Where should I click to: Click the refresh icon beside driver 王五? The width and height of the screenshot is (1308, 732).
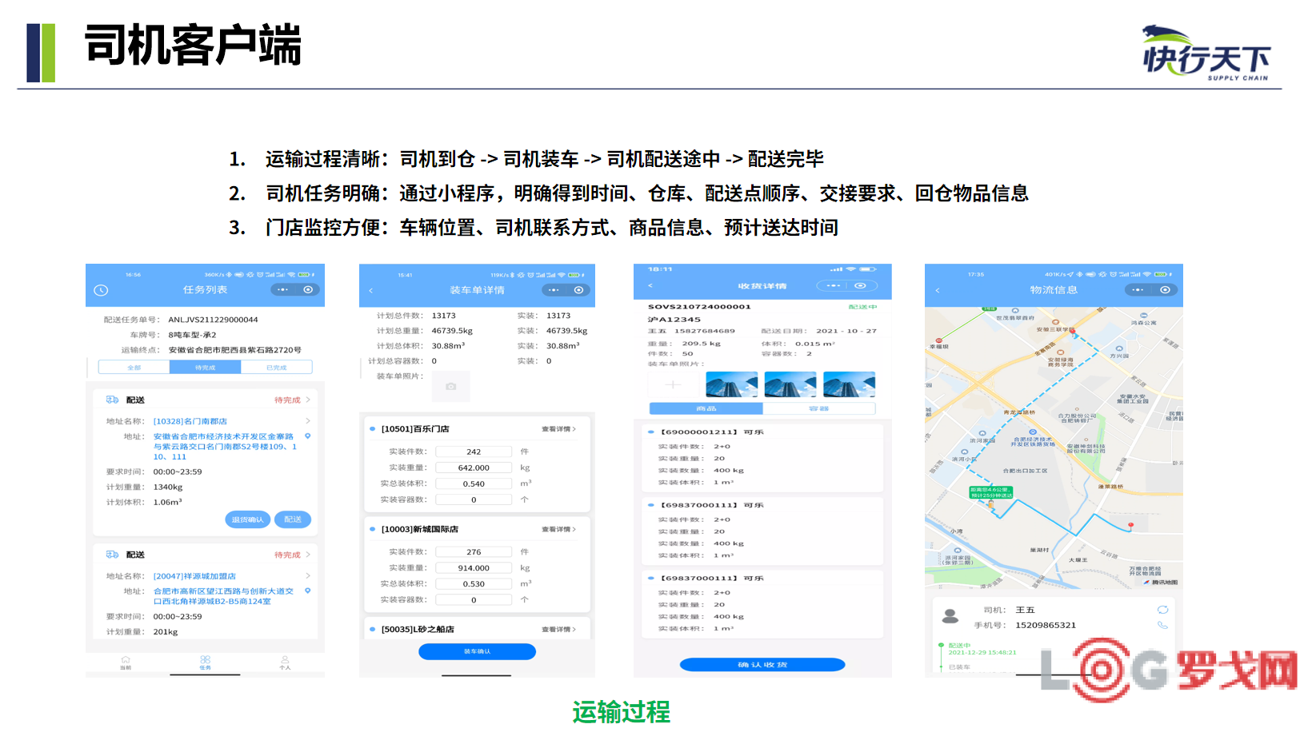click(1162, 610)
